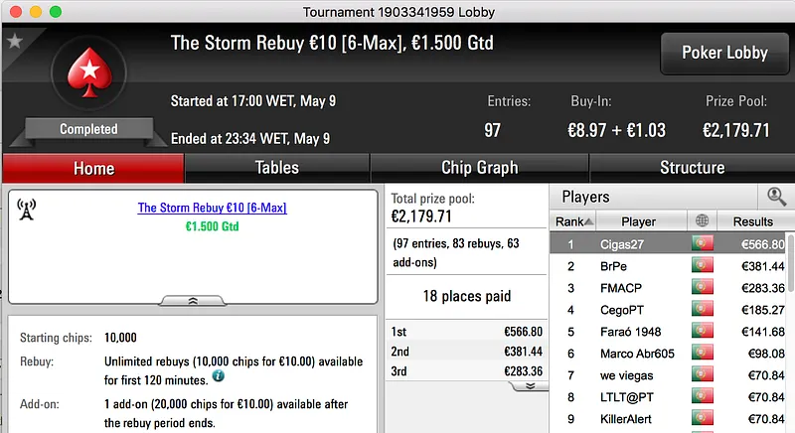Click the favorite star icon
The width and height of the screenshot is (795, 433).
[x=14, y=41]
